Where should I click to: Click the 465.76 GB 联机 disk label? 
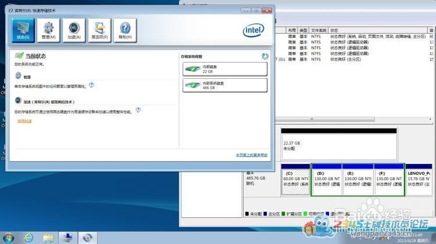click(x=256, y=179)
